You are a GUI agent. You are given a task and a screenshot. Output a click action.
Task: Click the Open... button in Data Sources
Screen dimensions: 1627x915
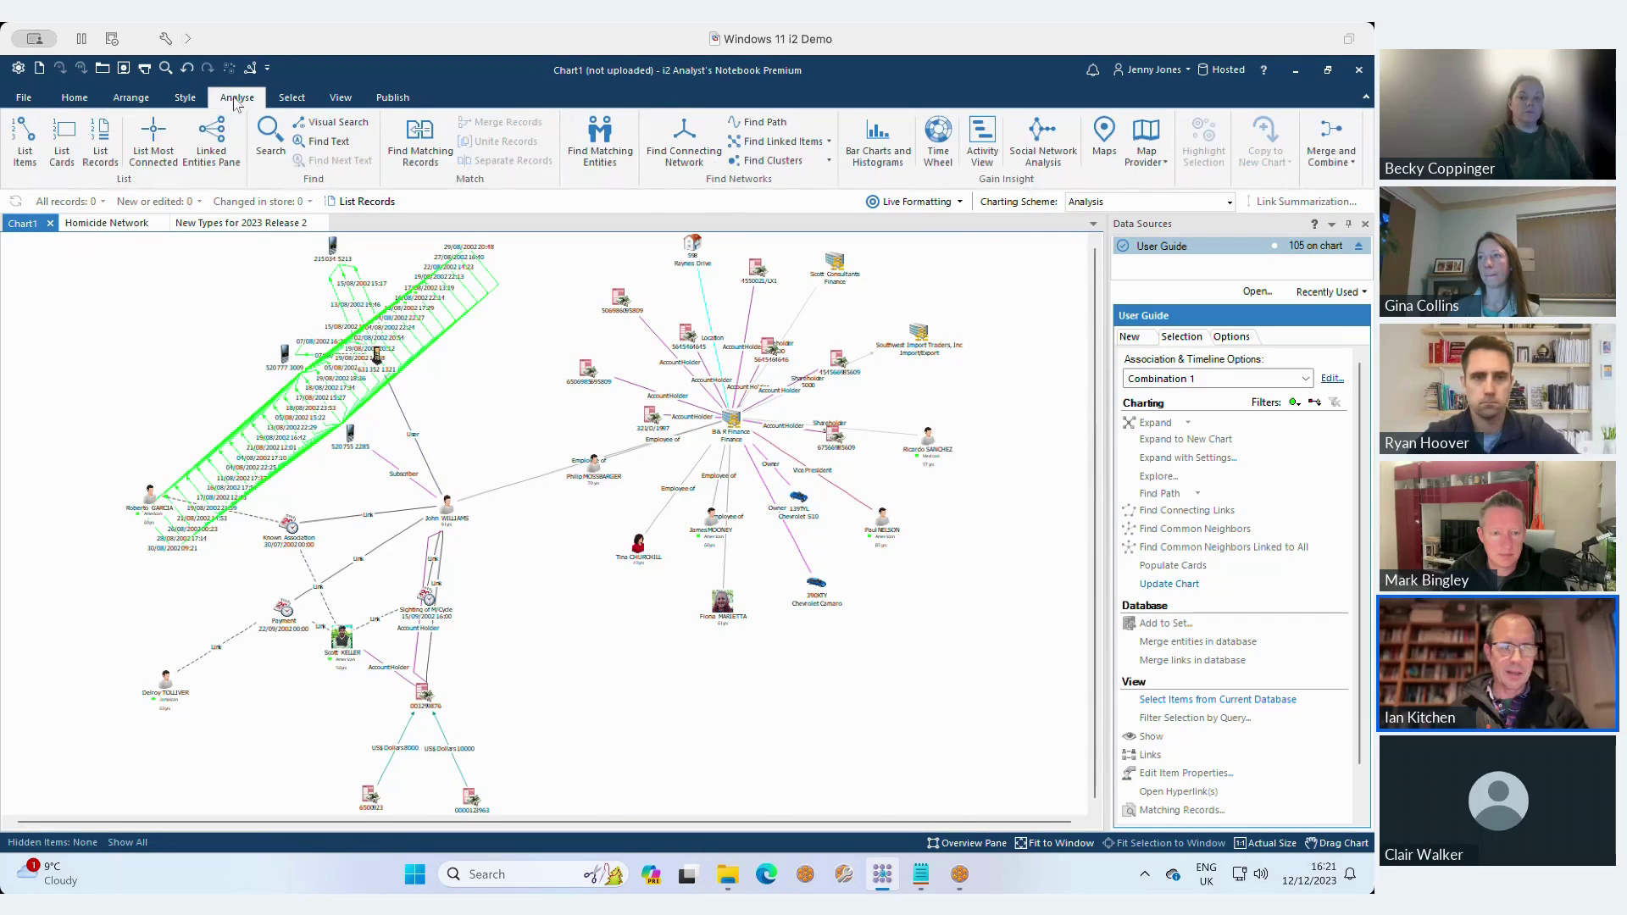pyautogui.click(x=1258, y=291)
